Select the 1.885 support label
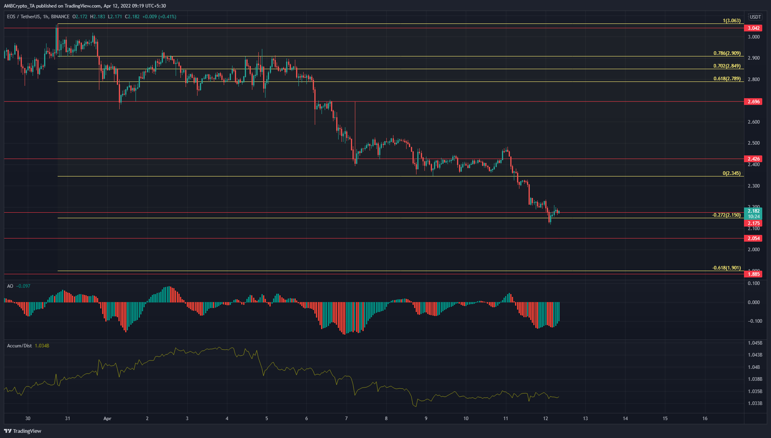This screenshot has height=438, width=771. 754,274
